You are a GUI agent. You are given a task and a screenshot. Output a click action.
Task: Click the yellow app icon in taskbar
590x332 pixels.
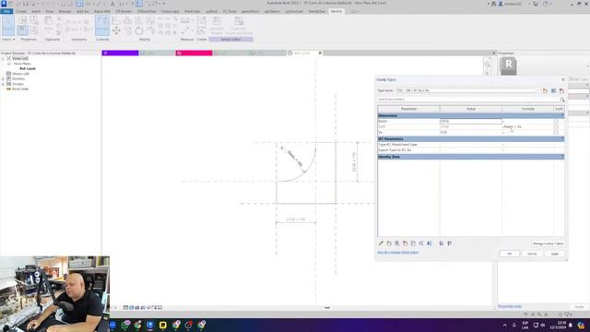tap(162, 325)
